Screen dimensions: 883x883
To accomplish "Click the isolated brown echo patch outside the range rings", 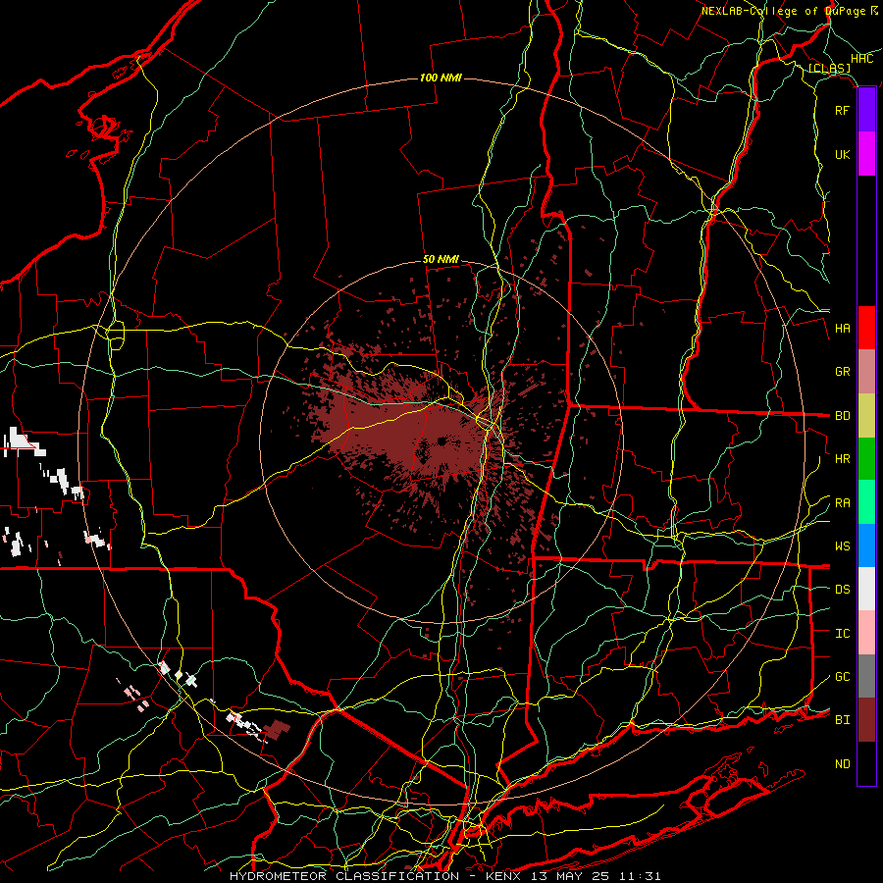I will [x=277, y=729].
